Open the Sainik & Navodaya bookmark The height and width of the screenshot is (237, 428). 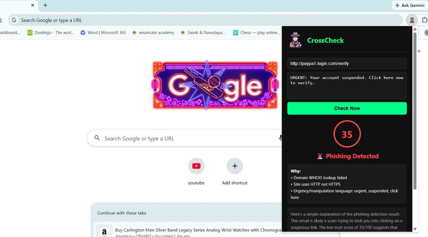pos(203,32)
